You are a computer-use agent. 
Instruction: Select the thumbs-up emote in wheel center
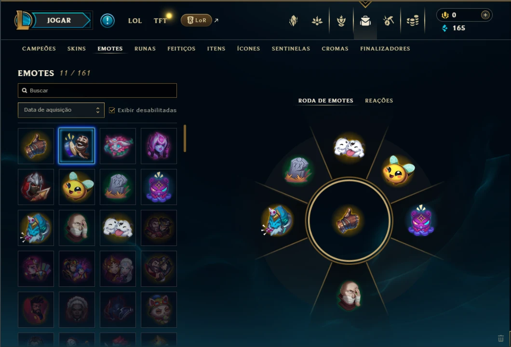pyautogui.click(x=349, y=221)
